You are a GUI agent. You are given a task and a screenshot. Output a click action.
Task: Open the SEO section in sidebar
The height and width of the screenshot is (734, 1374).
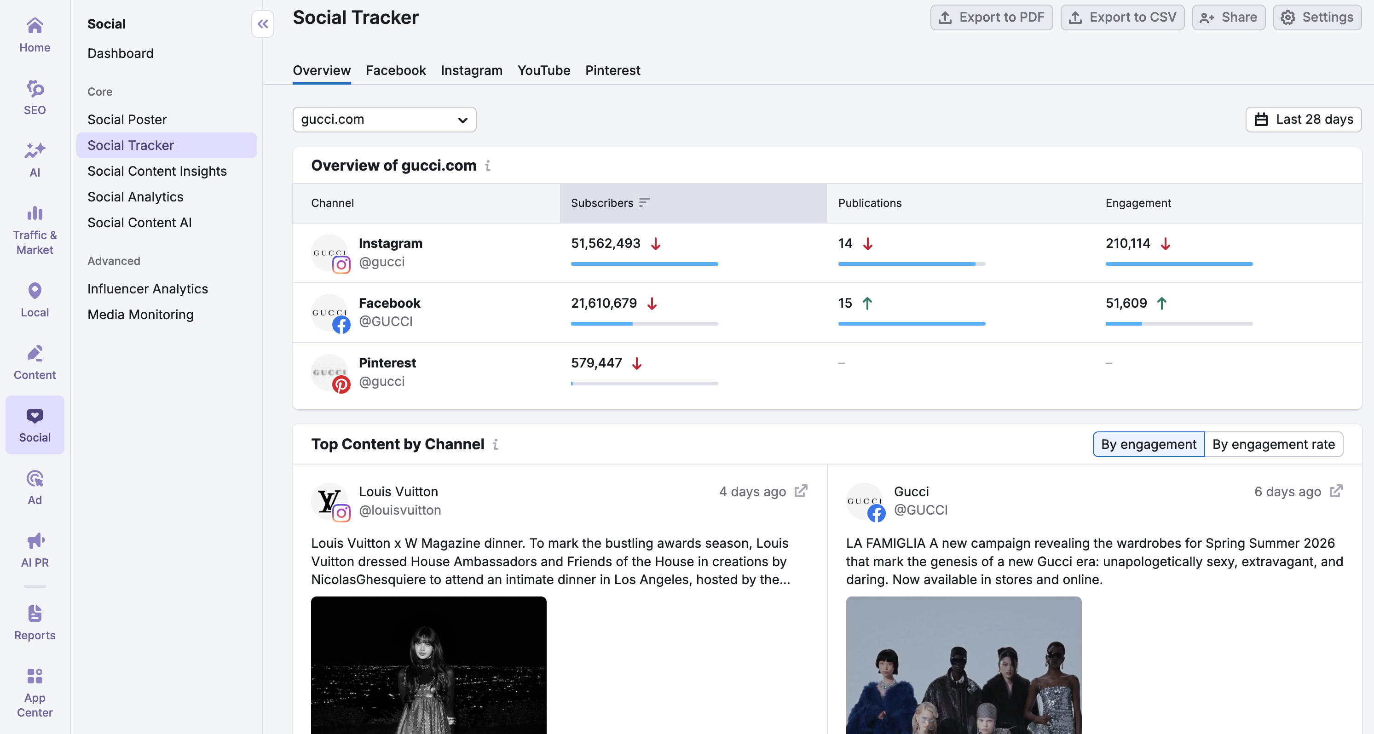(35, 97)
